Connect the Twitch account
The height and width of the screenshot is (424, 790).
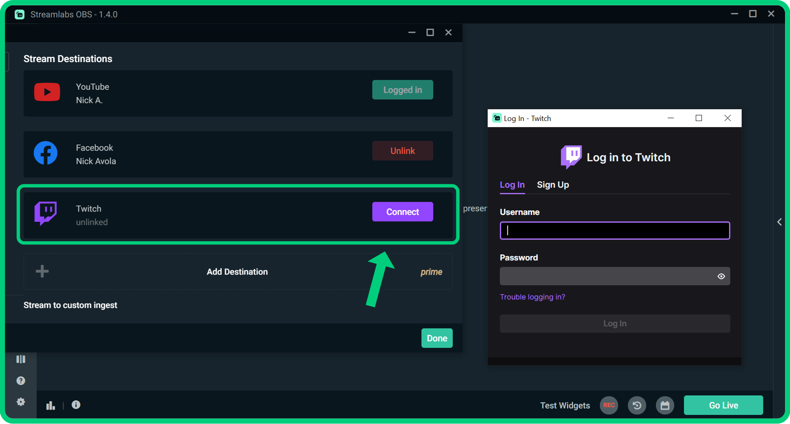pyautogui.click(x=403, y=212)
